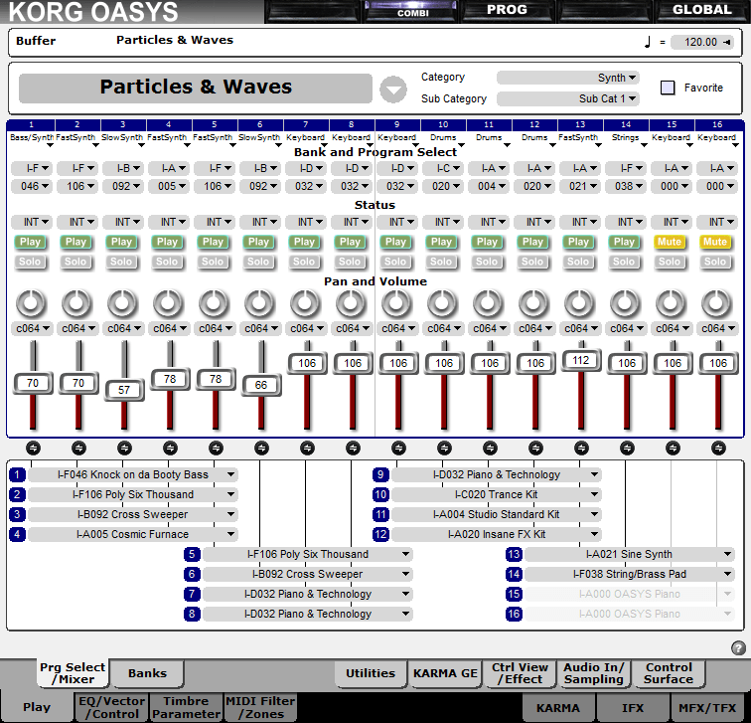Click timbre number 13 badge in program list
The image size is (751, 723).
514,554
